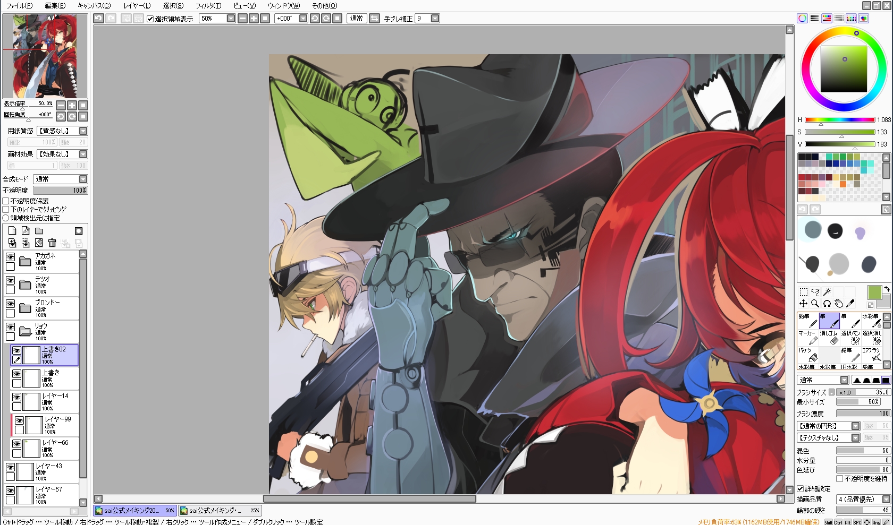Hide the テツオ layer folder

[10, 280]
